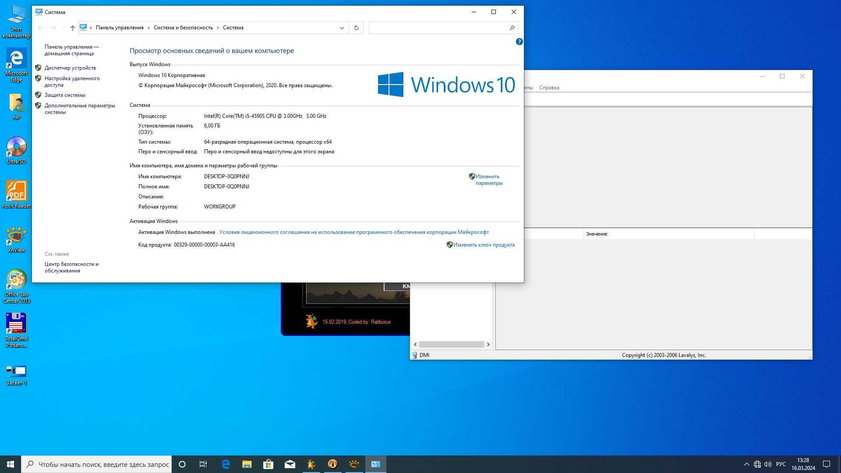
Task: Switch to Система window on taskbar
Action: coord(375,464)
